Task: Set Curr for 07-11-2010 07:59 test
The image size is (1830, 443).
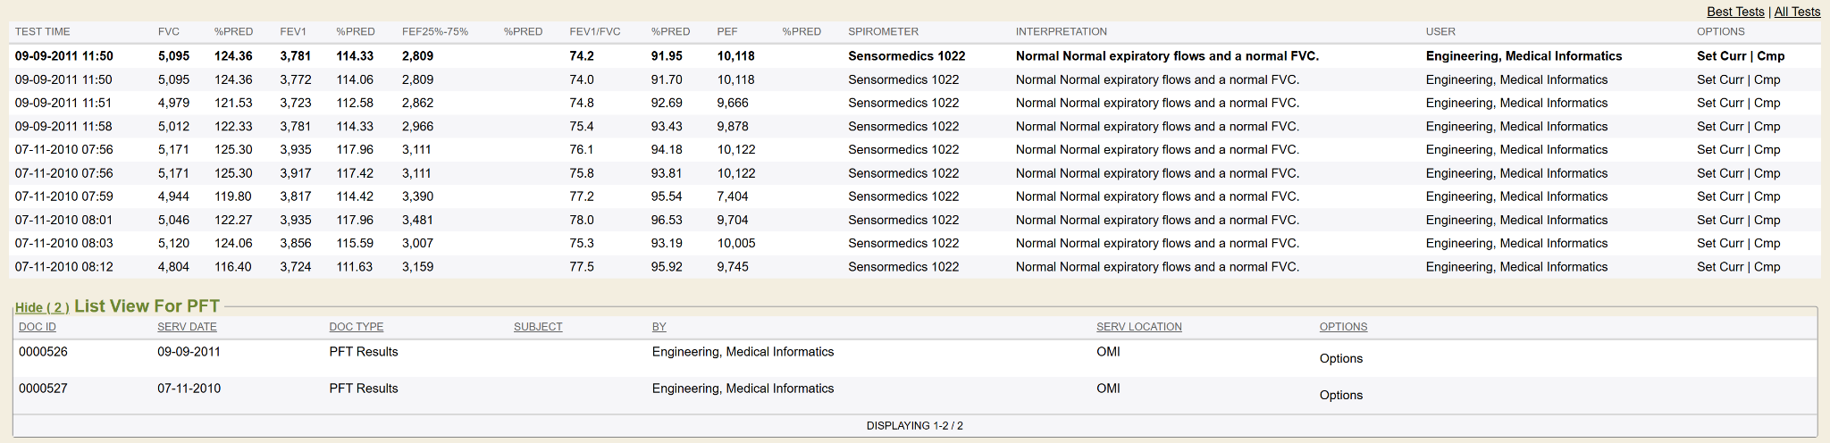Action: tap(1721, 196)
